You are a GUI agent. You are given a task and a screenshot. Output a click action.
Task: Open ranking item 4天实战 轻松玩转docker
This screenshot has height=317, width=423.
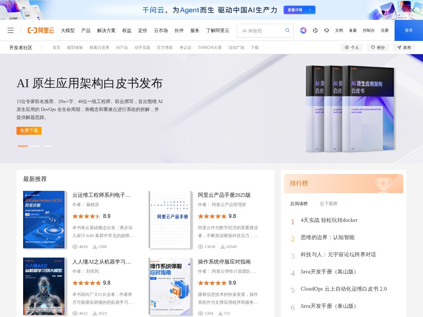point(329,220)
